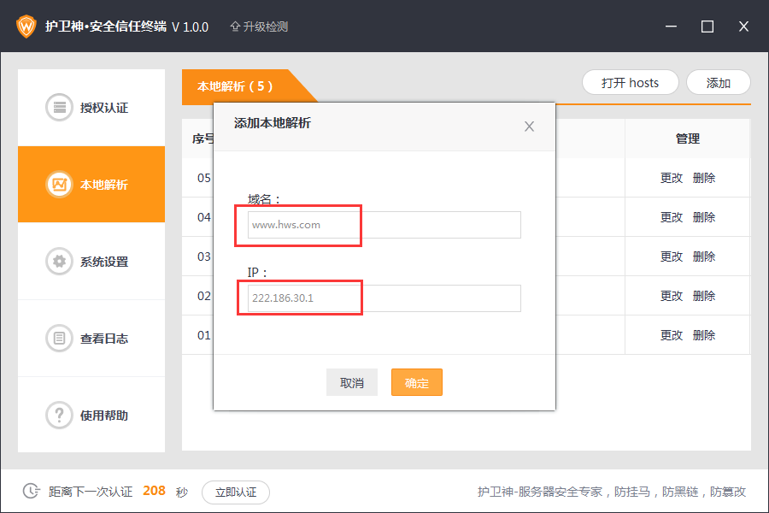The image size is (769, 513).
Task: Open 系统设置 gear icon
Action: click(x=59, y=262)
